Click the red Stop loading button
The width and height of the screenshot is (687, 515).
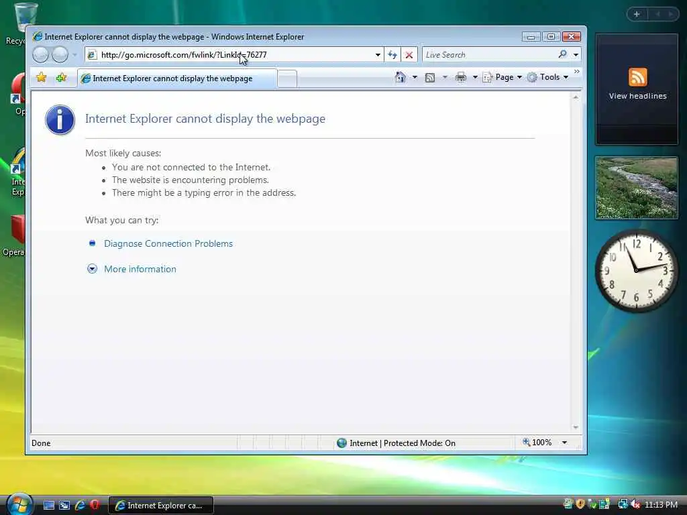coord(409,55)
